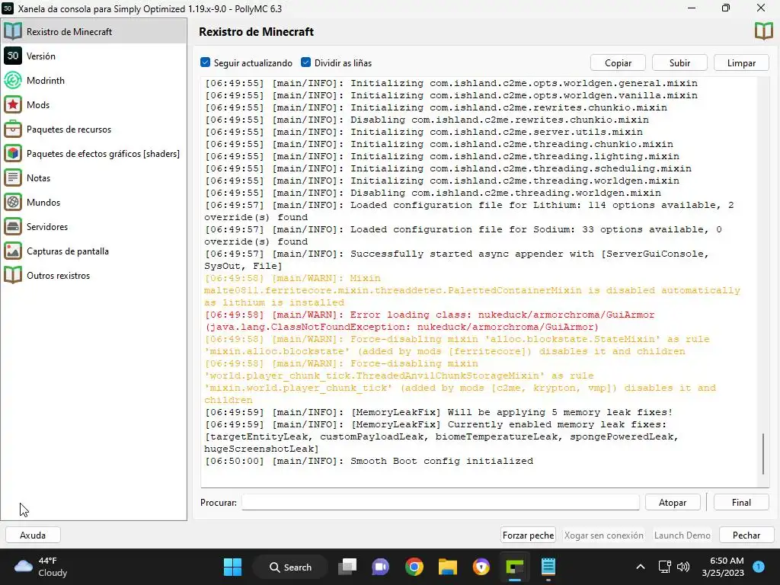Viewport: 780px width, 585px height.
Task: Click the Versión SO icon
Action: [13, 56]
